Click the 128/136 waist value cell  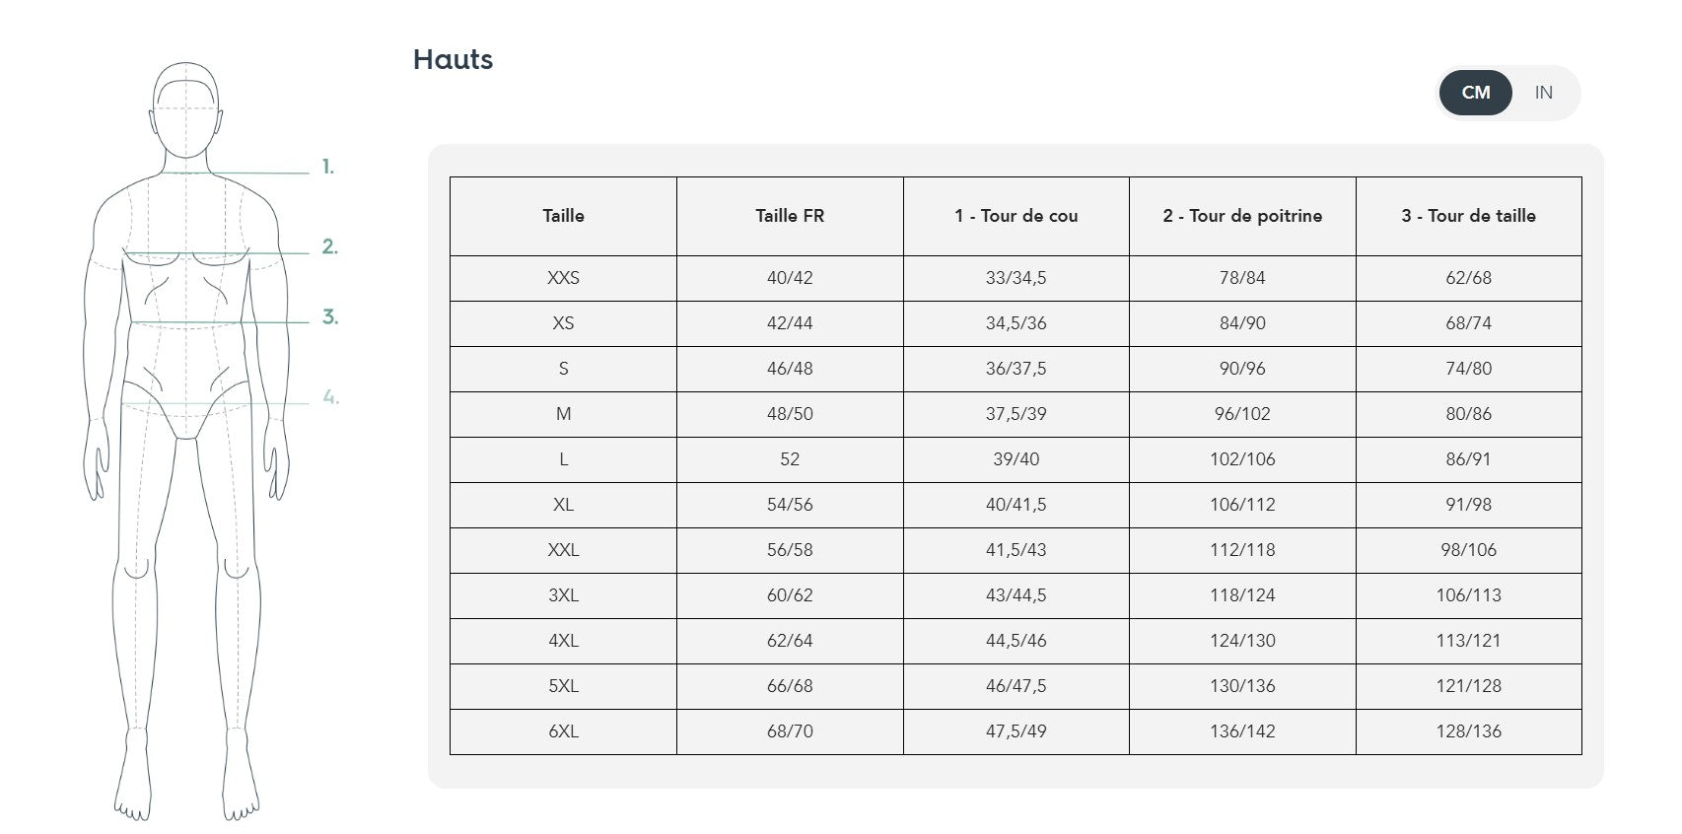1469,731
